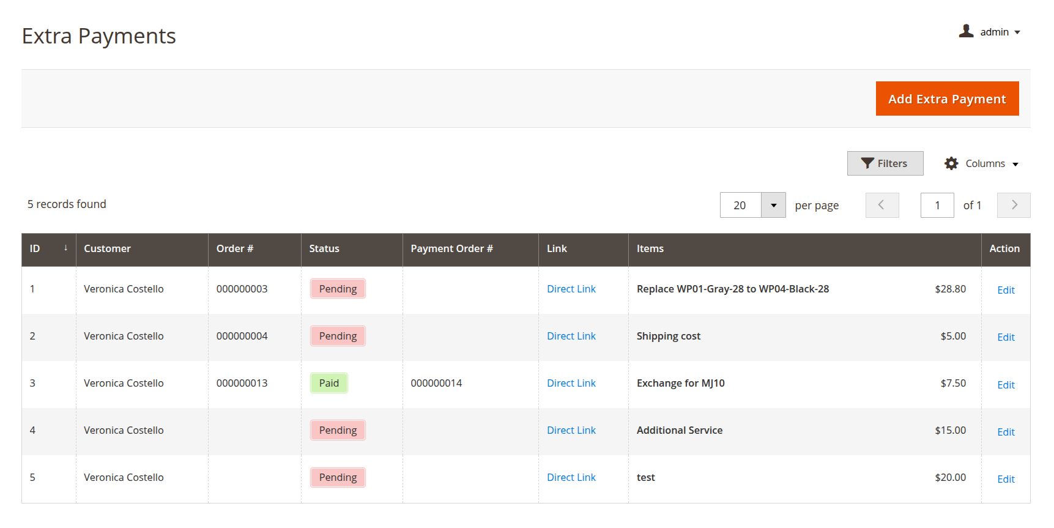Sort by the Customer column header

tap(108, 248)
